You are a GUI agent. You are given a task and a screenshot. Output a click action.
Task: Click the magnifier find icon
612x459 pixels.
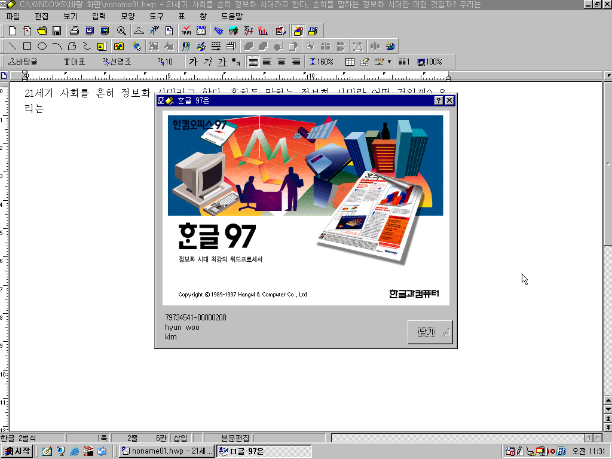click(x=121, y=31)
